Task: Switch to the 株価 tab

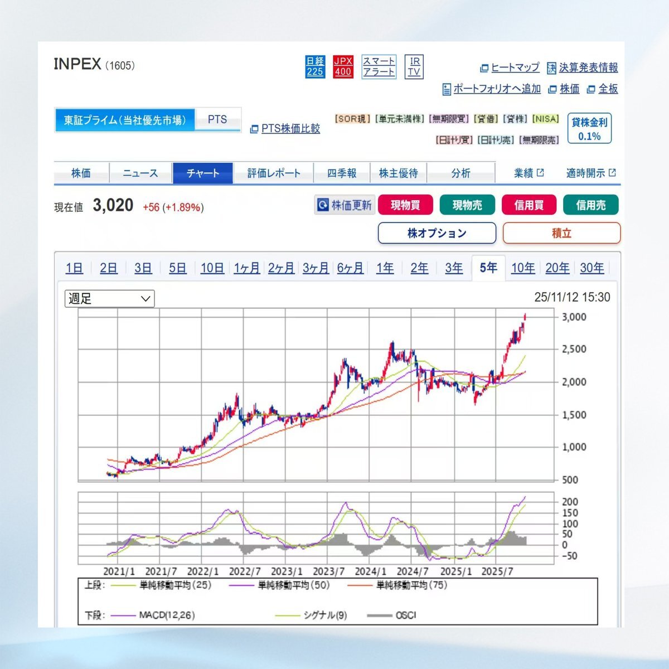Action: (x=81, y=173)
